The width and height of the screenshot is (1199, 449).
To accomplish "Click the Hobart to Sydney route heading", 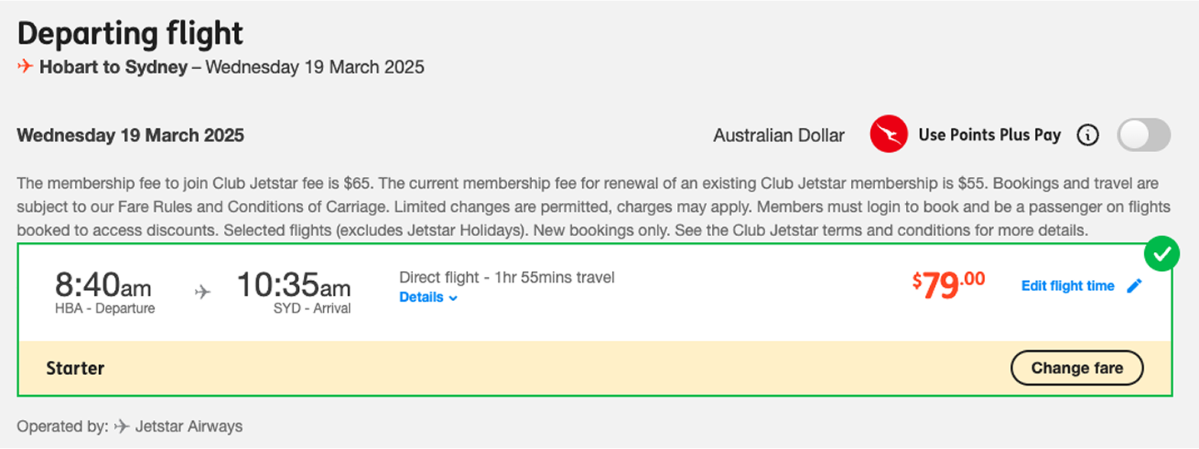I will tap(113, 67).
